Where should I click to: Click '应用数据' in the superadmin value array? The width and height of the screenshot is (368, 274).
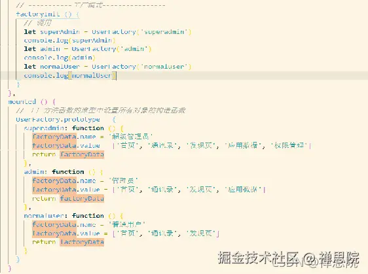pos(243,145)
